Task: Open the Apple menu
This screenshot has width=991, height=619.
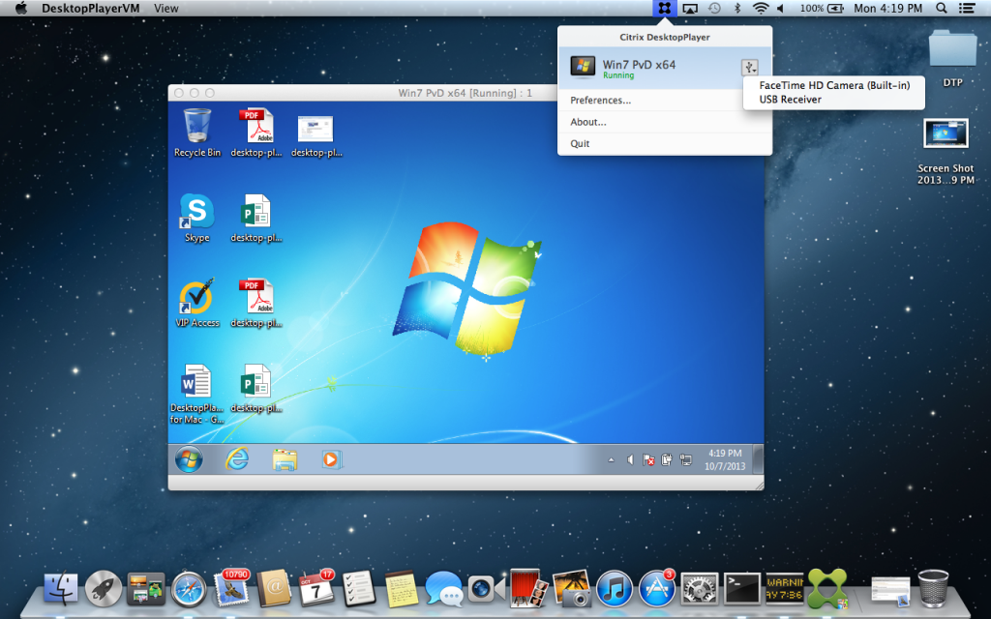Action: (21, 8)
